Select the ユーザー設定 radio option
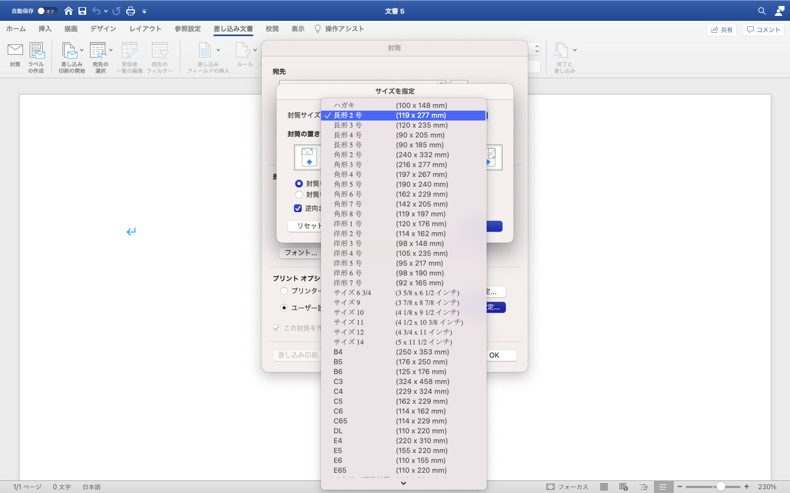The width and height of the screenshot is (790, 493). 284,308
